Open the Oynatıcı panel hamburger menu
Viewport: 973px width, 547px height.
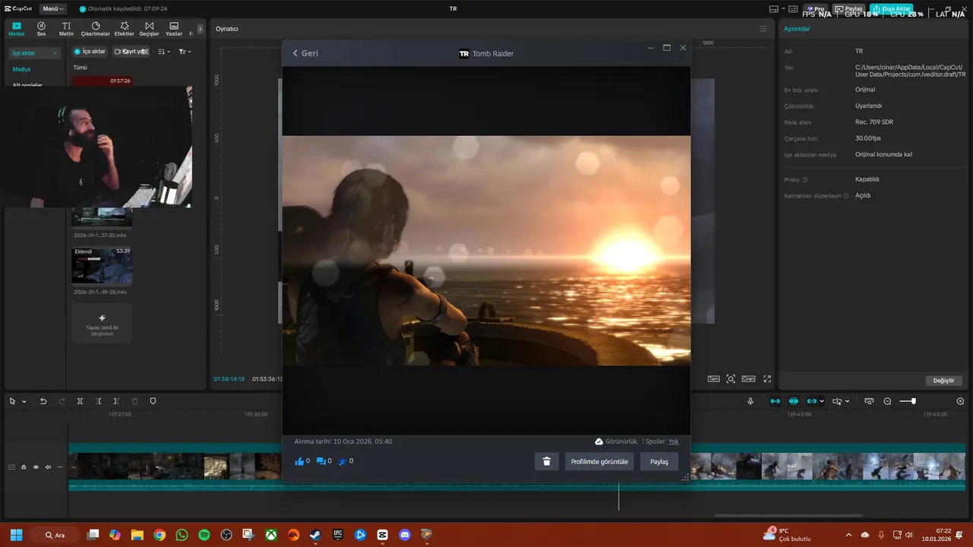coord(763,29)
